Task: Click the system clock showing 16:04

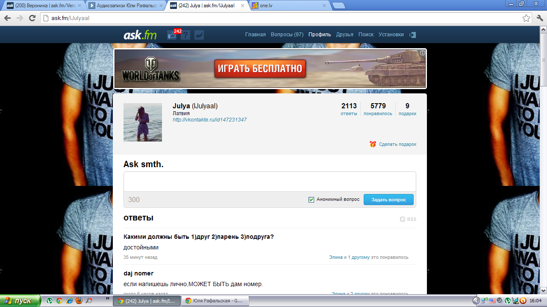Action: coord(535,301)
